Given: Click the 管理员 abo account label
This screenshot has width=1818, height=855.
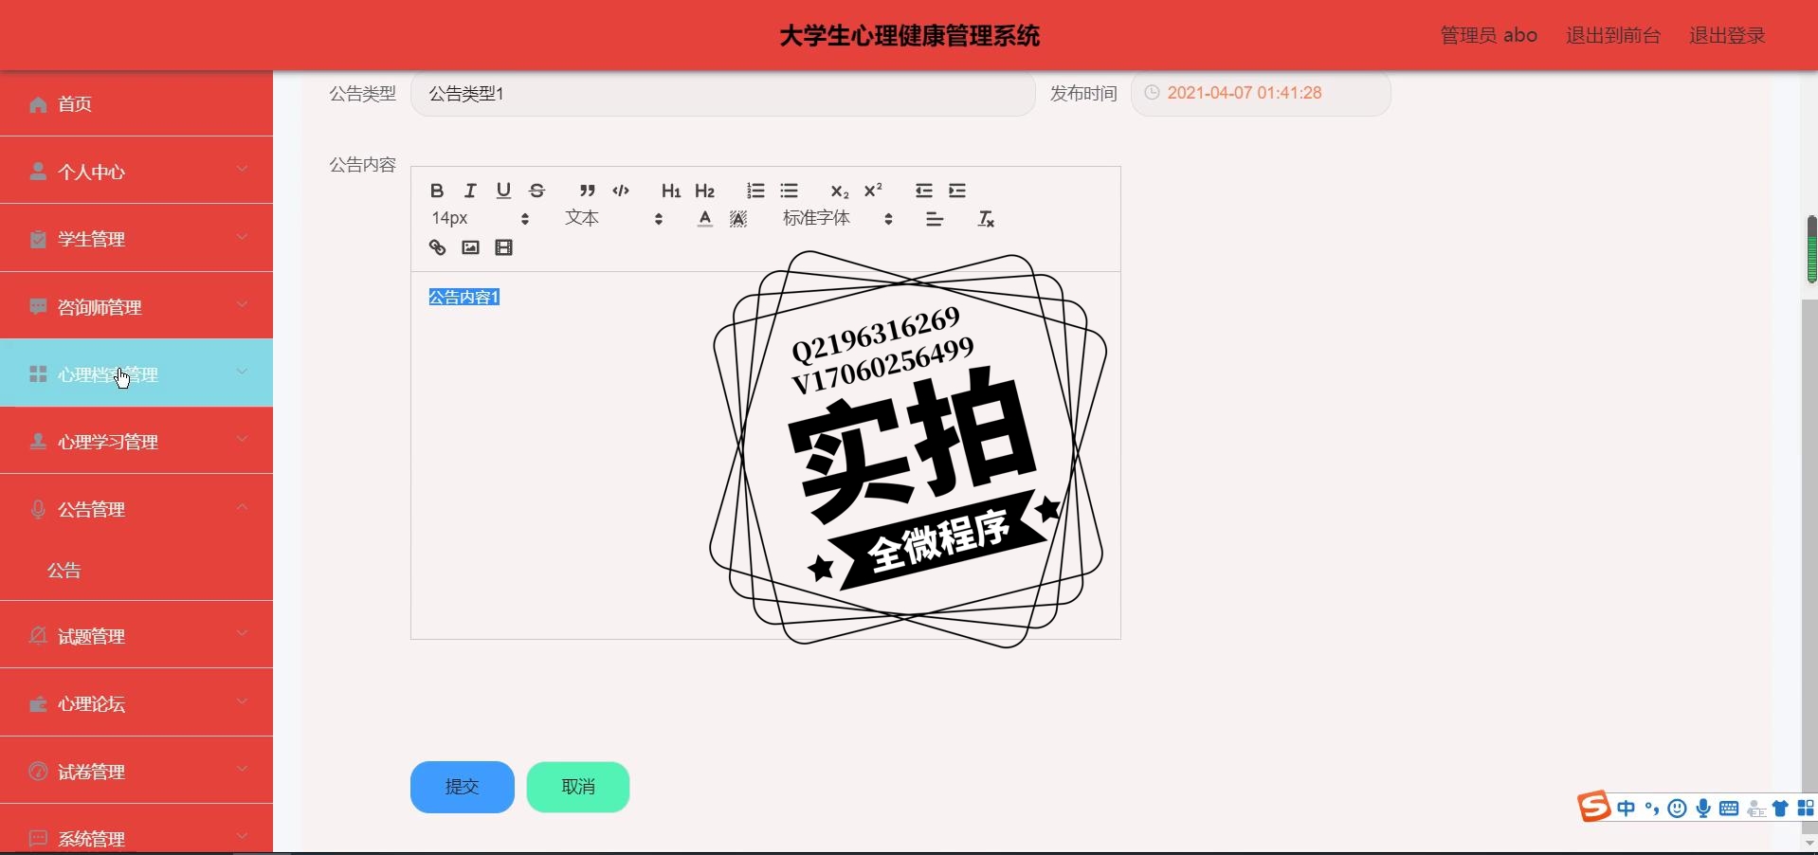Looking at the screenshot, I should 1489,35.
